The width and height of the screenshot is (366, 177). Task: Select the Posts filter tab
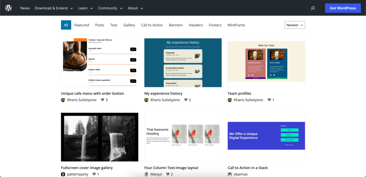tap(100, 25)
